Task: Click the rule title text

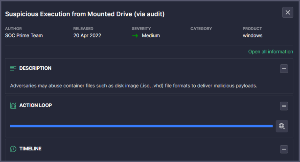Action: pos(85,14)
